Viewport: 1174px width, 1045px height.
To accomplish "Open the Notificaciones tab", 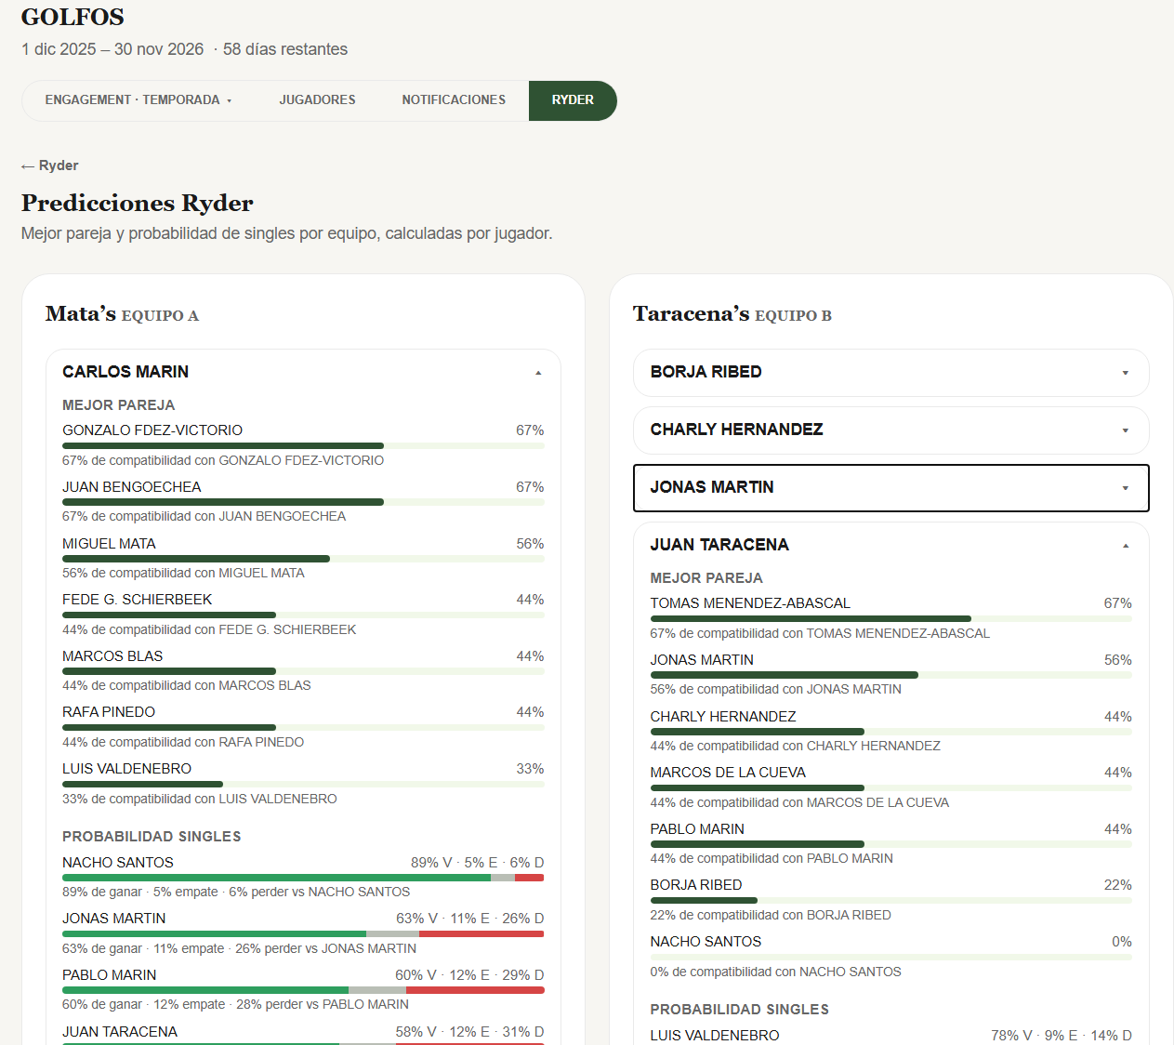I will 454,100.
